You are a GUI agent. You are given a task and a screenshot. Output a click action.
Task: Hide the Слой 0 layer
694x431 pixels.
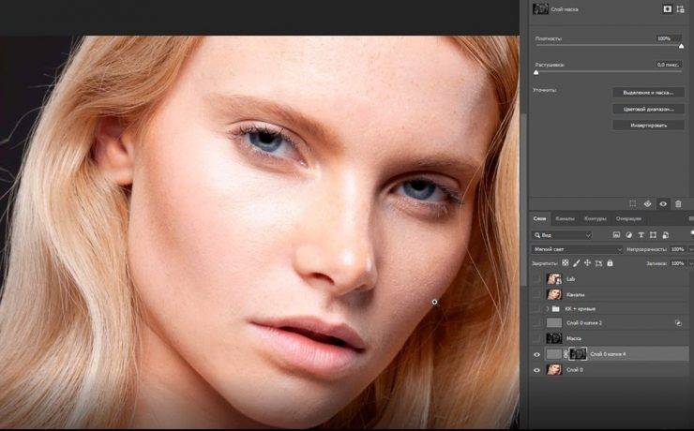tap(536, 369)
